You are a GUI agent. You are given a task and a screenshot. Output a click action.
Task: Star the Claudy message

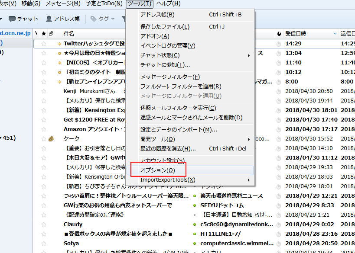point(44,224)
